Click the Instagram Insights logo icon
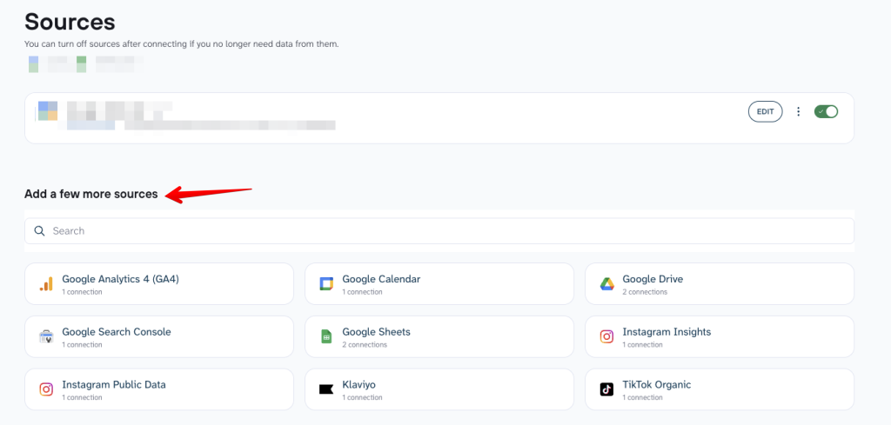 click(606, 336)
